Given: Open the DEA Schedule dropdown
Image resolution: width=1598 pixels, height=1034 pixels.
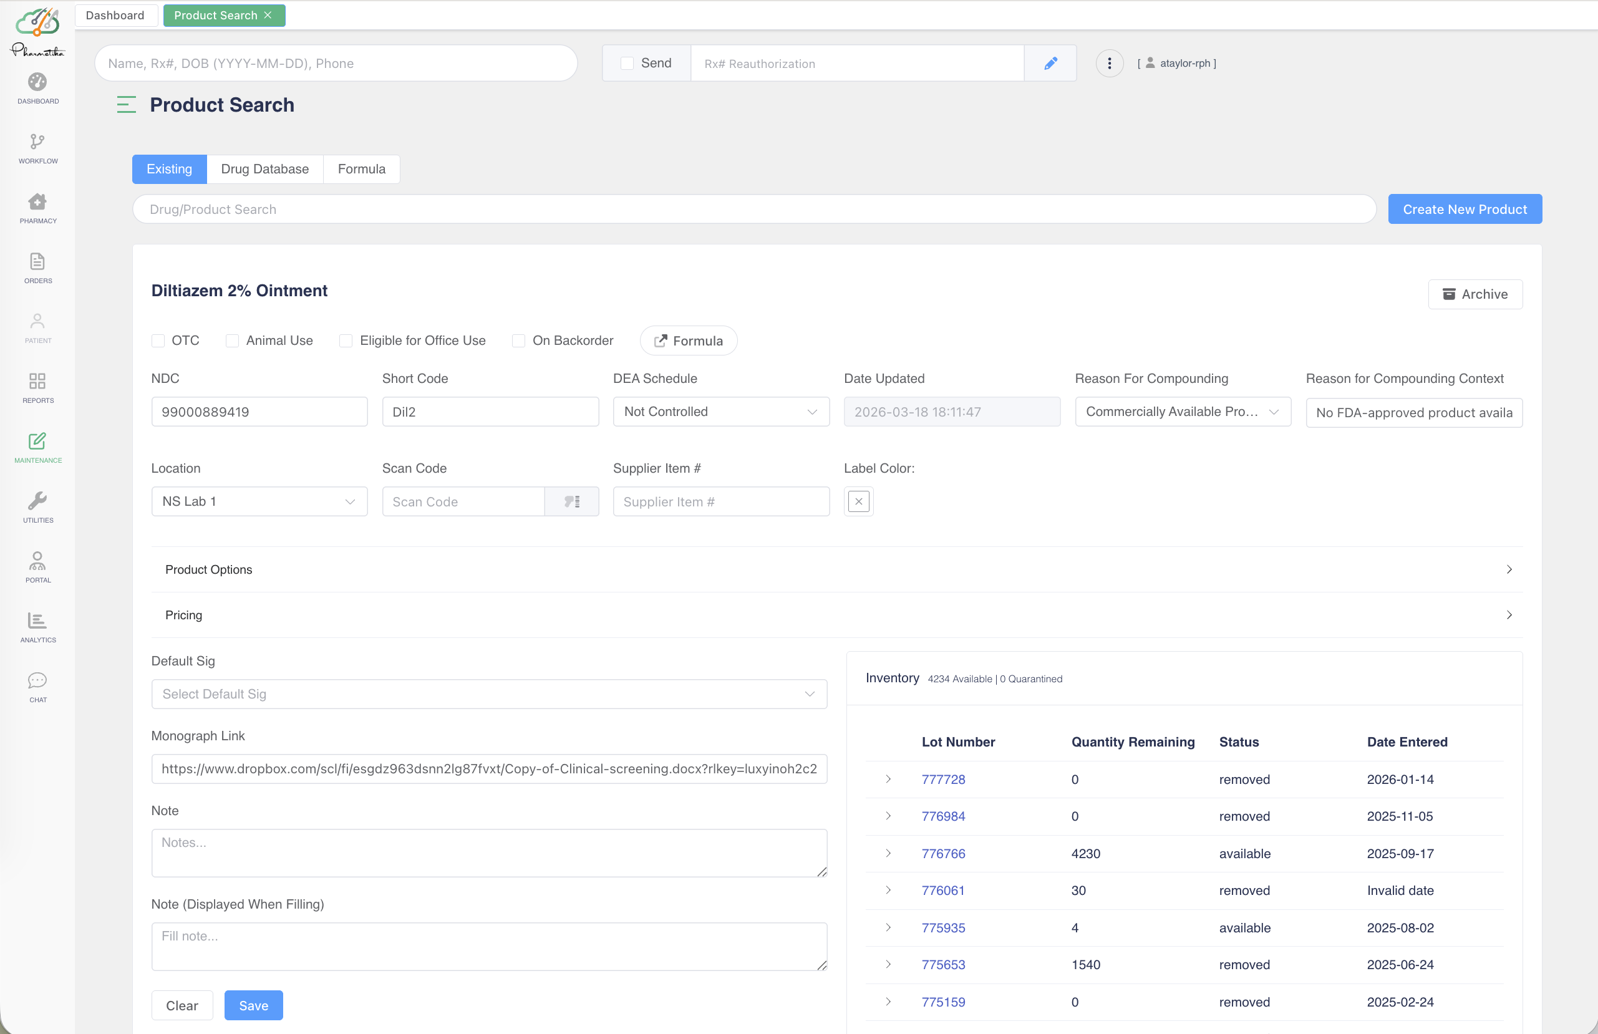Looking at the screenshot, I should pyautogui.click(x=721, y=412).
